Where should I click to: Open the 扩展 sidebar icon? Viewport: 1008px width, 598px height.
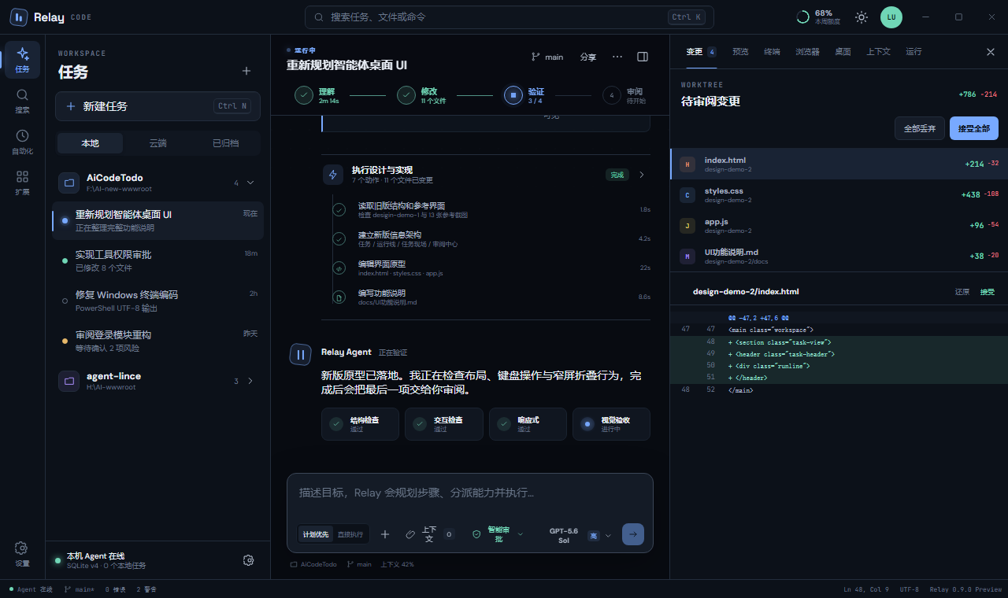23,182
